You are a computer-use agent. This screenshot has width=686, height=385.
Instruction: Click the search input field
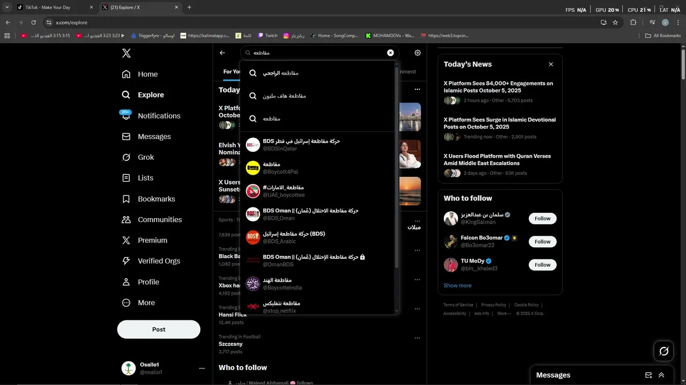click(x=319, y=53)
